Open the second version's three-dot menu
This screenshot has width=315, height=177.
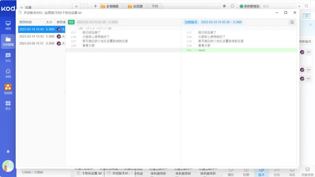[x=309, y=70]
